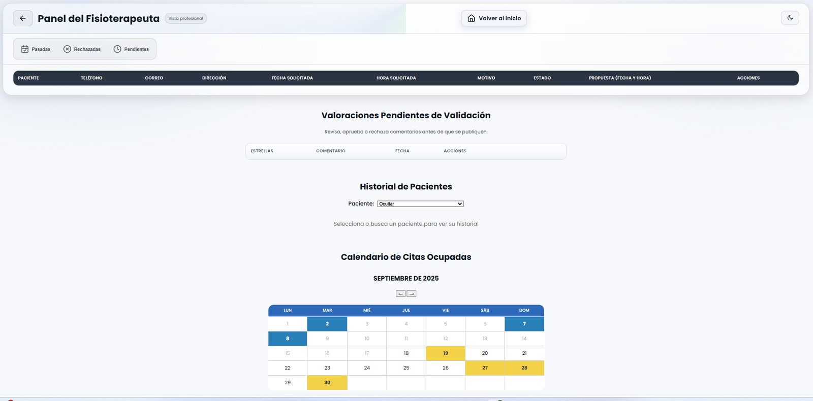Click the home icon in Volver al inicio
The height and width of the screenshot is (401, 813).
pos(471,18)
